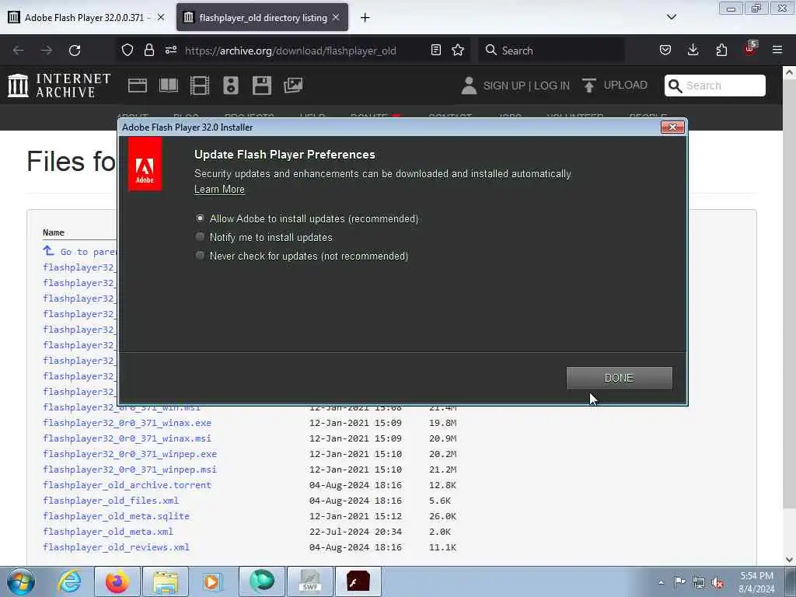Open the extensions puzzle icon
Image resolution: width=796 pixels, height=597 pixels.
[x=721, y=50]
